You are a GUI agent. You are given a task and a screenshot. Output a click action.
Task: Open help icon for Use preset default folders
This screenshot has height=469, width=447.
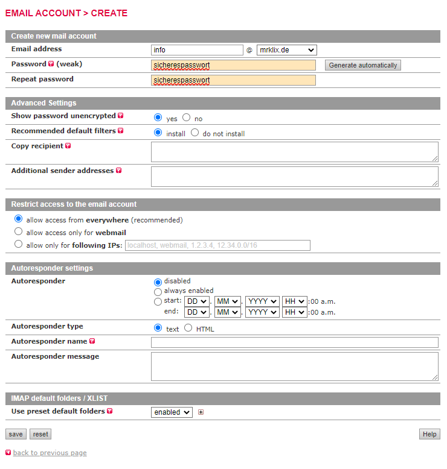[x=110, y=411]
